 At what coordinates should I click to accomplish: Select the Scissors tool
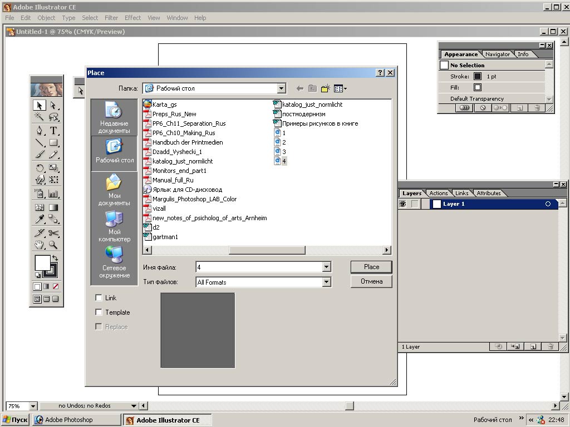pyautogui.click(x=53, y=233)
